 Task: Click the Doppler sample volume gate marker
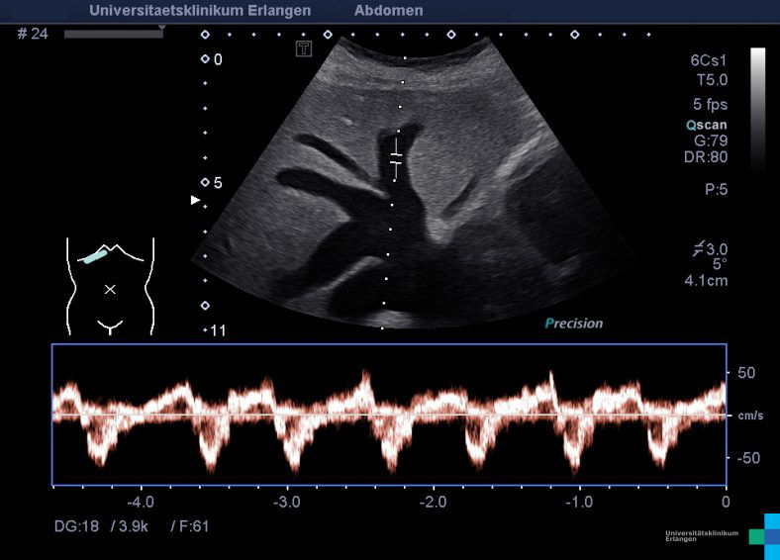(396, 156)
